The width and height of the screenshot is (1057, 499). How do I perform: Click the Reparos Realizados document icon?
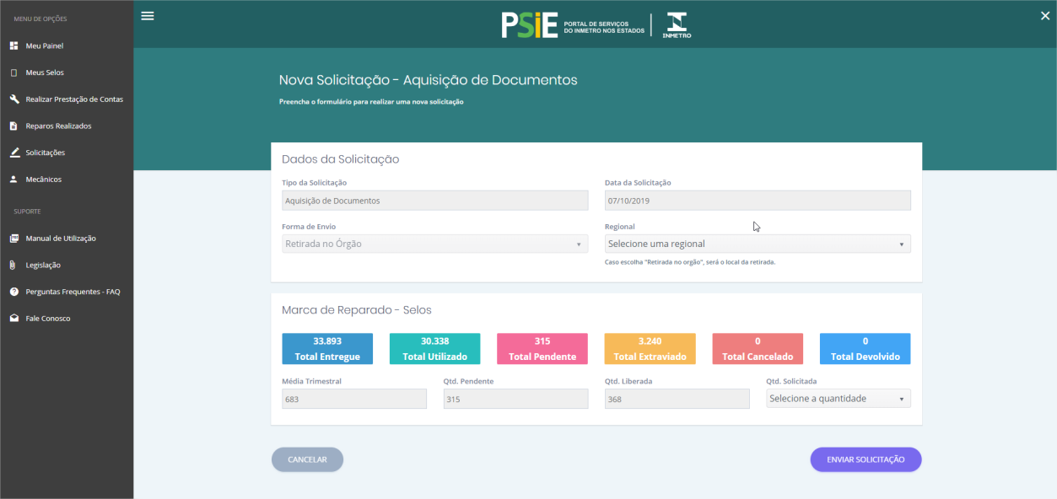point(13,126)
